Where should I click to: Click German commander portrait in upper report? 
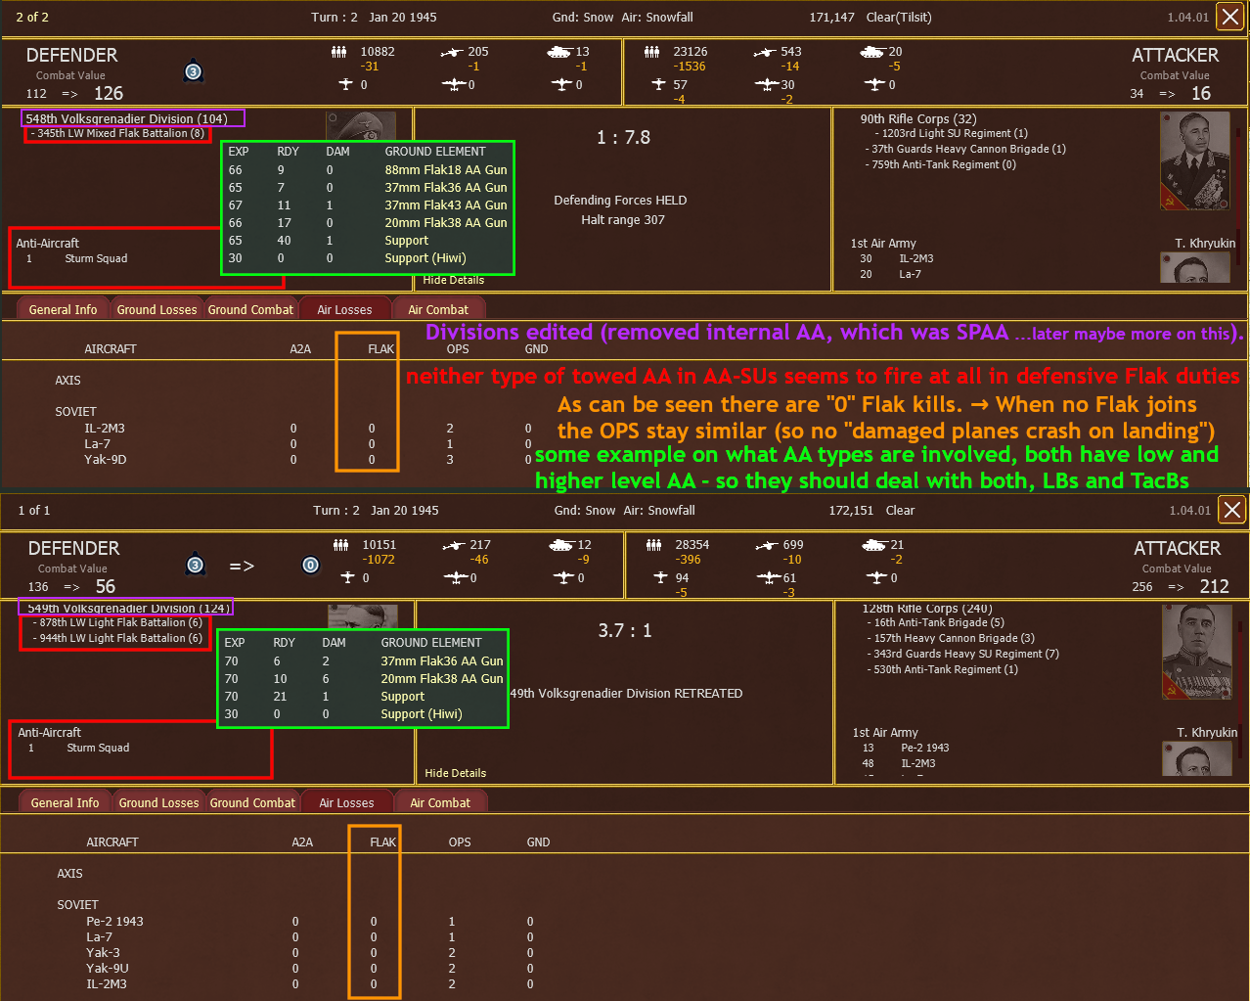pos(361,125)
